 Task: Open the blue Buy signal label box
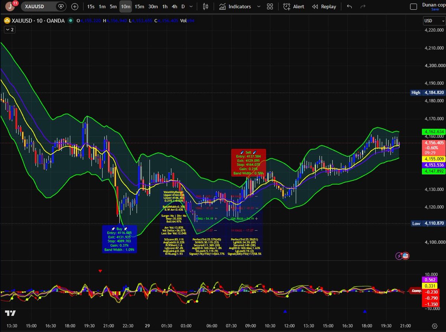pyautogui.click(x=119, y=239)
